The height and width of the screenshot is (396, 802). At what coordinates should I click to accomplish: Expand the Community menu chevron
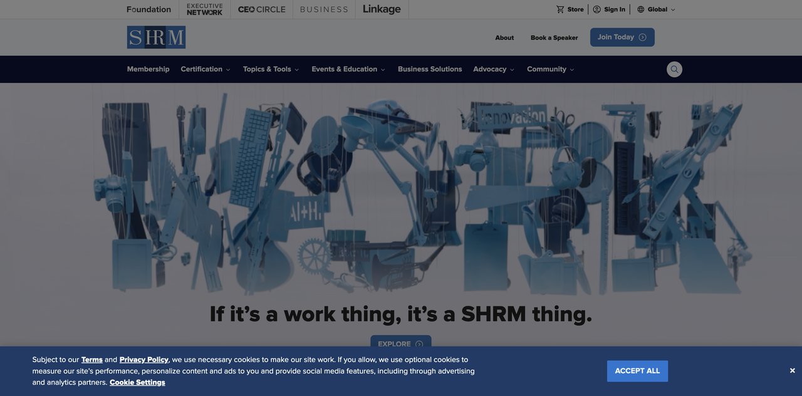click(x=572, y=70)
